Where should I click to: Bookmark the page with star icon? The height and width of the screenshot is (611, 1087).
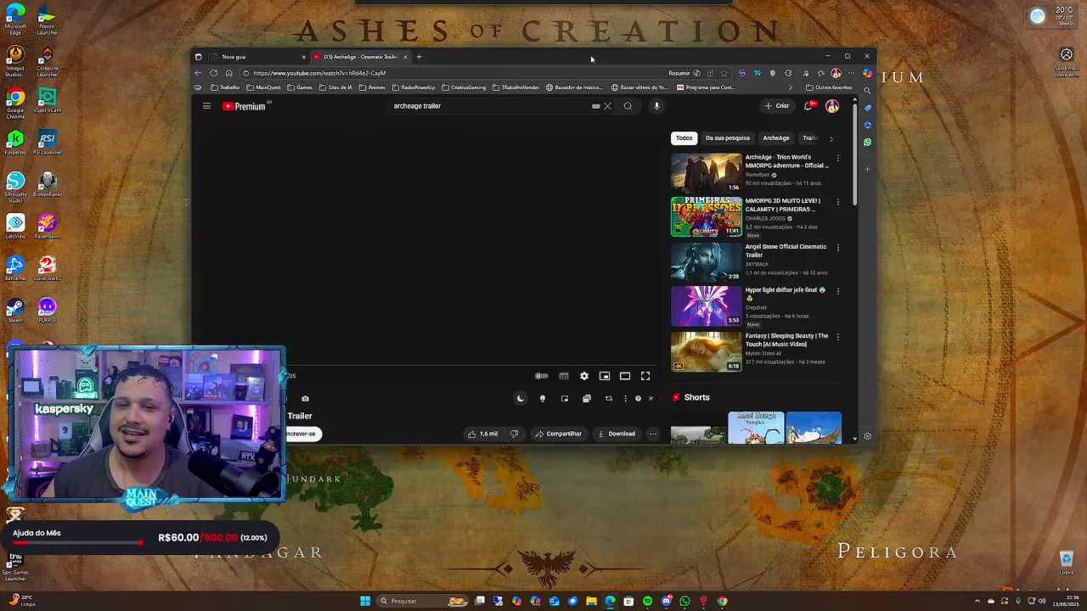coord(724,73)
